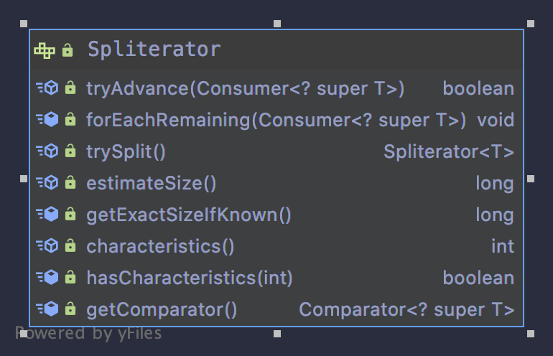Click the tryAdvance method icon
Screen dimensions: 553x356
[x=47, y=89]
